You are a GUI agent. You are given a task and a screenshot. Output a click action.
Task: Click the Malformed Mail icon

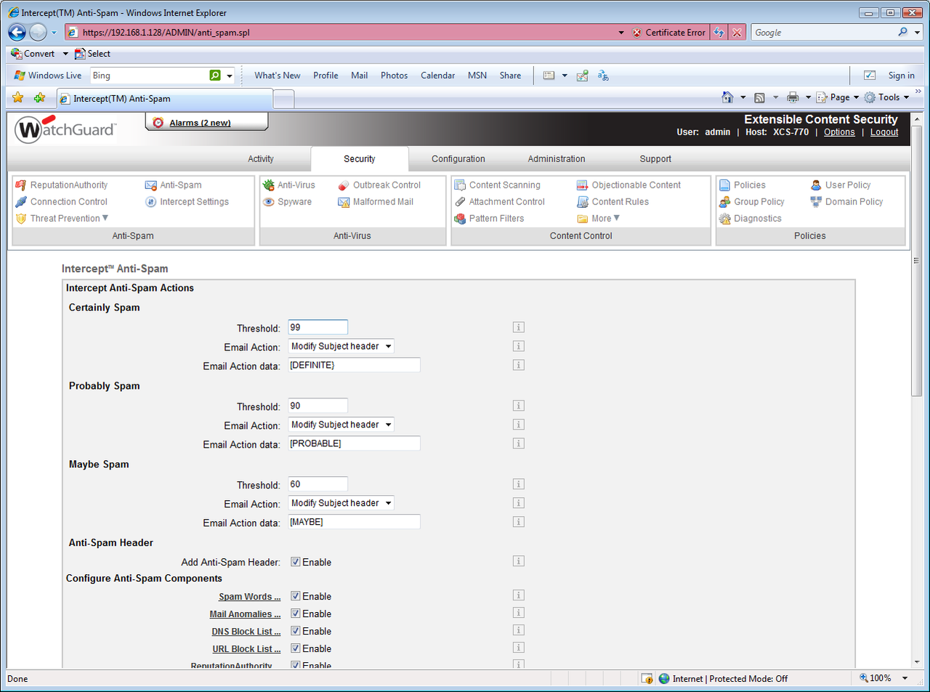(344, 202)
